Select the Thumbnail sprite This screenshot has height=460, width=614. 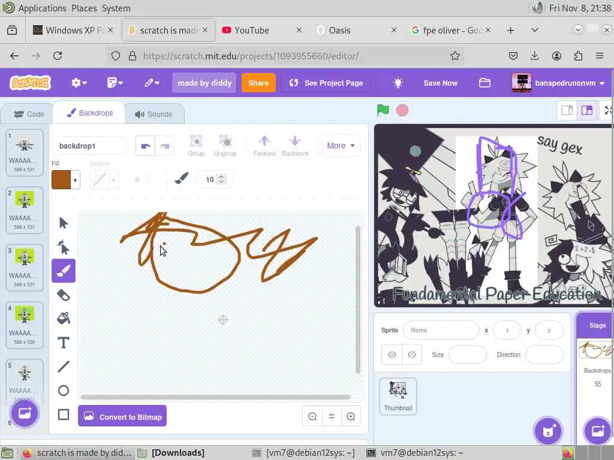coord(398,397)
